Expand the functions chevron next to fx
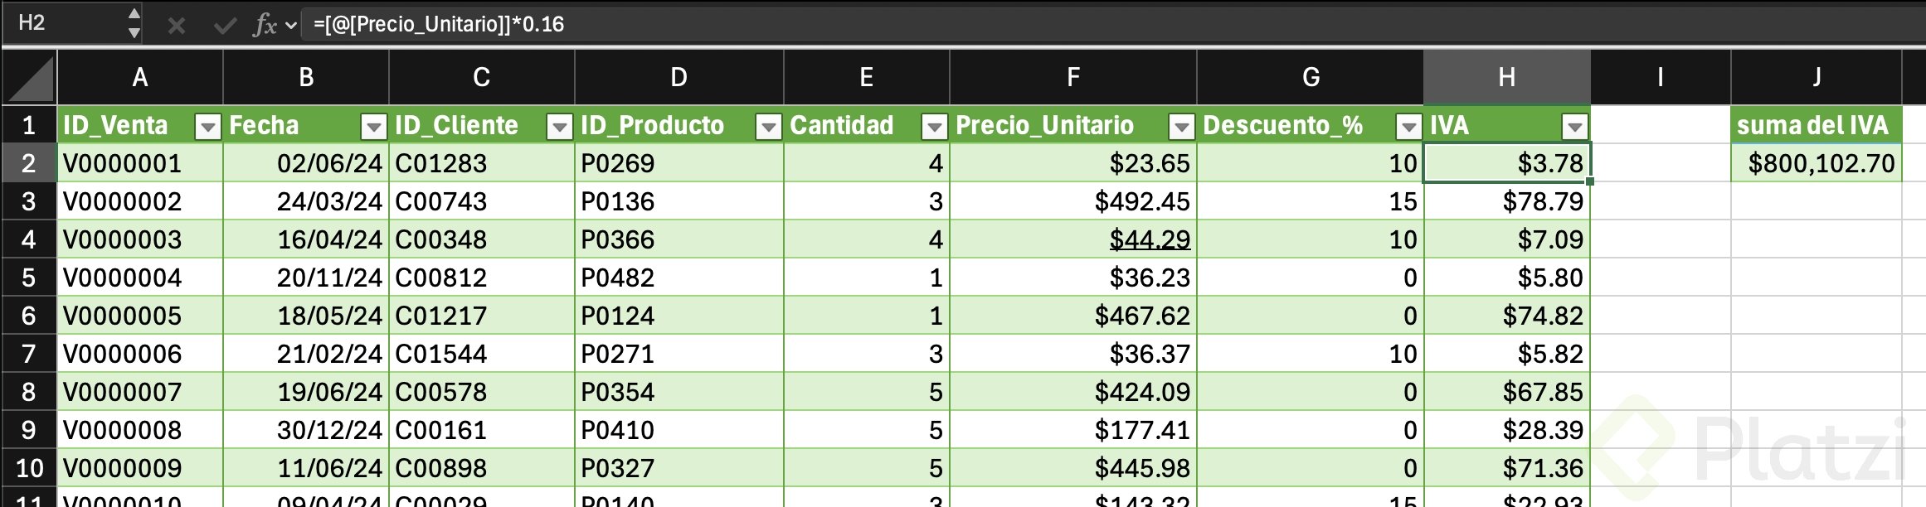This screenshot has height=507, width=1926. click(x=291, y=25)
